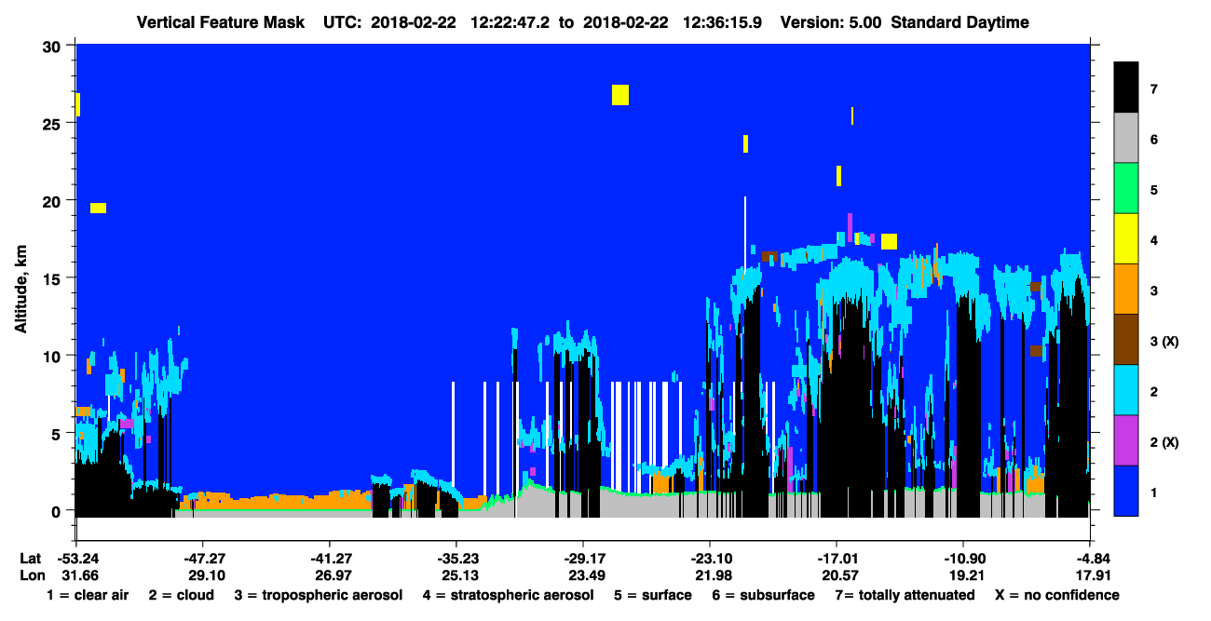
Task: Select the yellow stratospheric aerosol legend swatch
Action: 1126,239
